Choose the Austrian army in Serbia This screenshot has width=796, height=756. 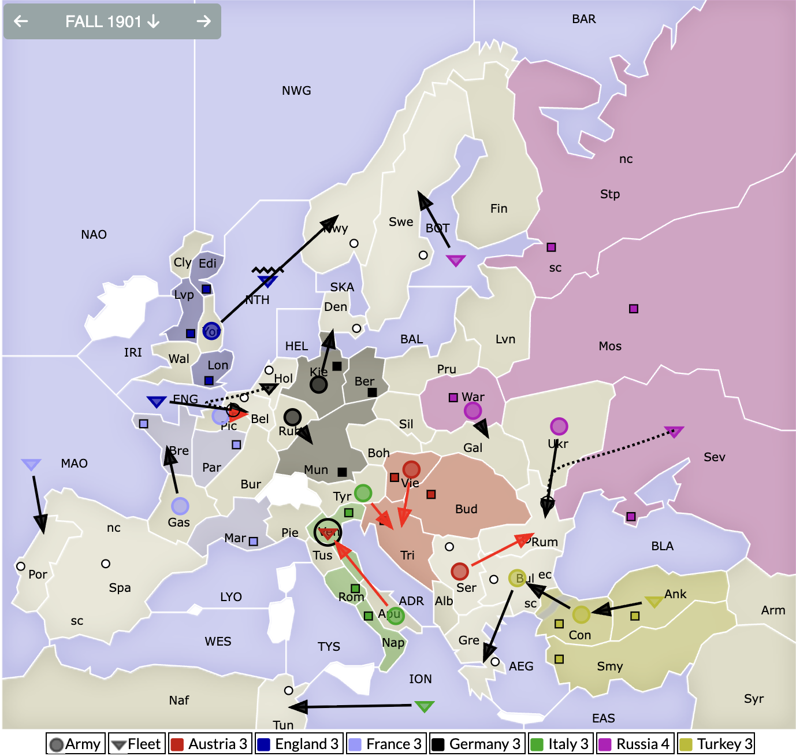click(x=460, y=571)
